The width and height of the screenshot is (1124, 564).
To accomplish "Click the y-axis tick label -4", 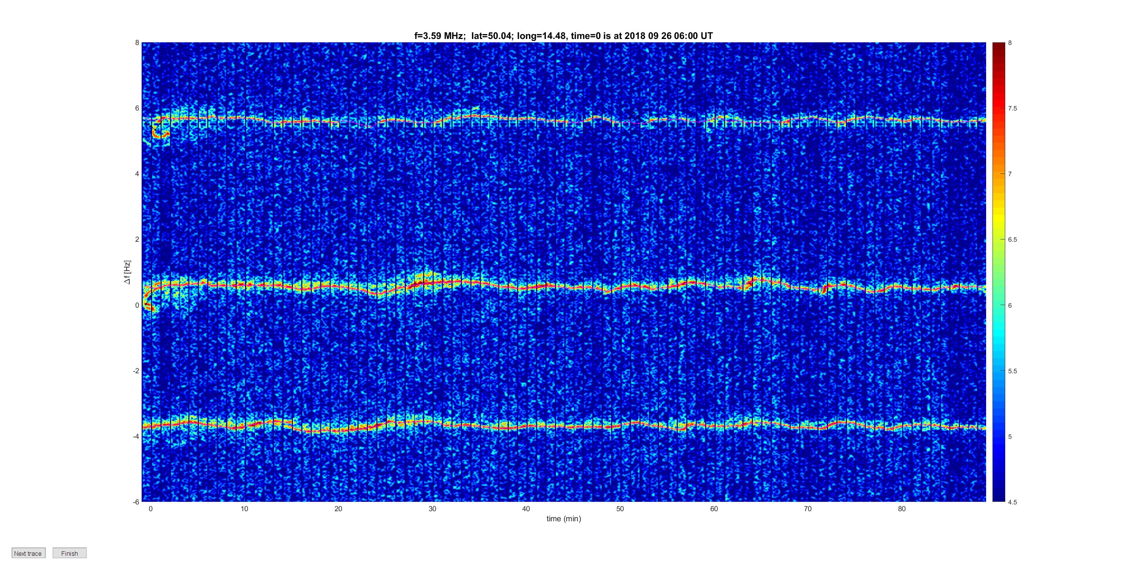I will [x=136, y=437].
